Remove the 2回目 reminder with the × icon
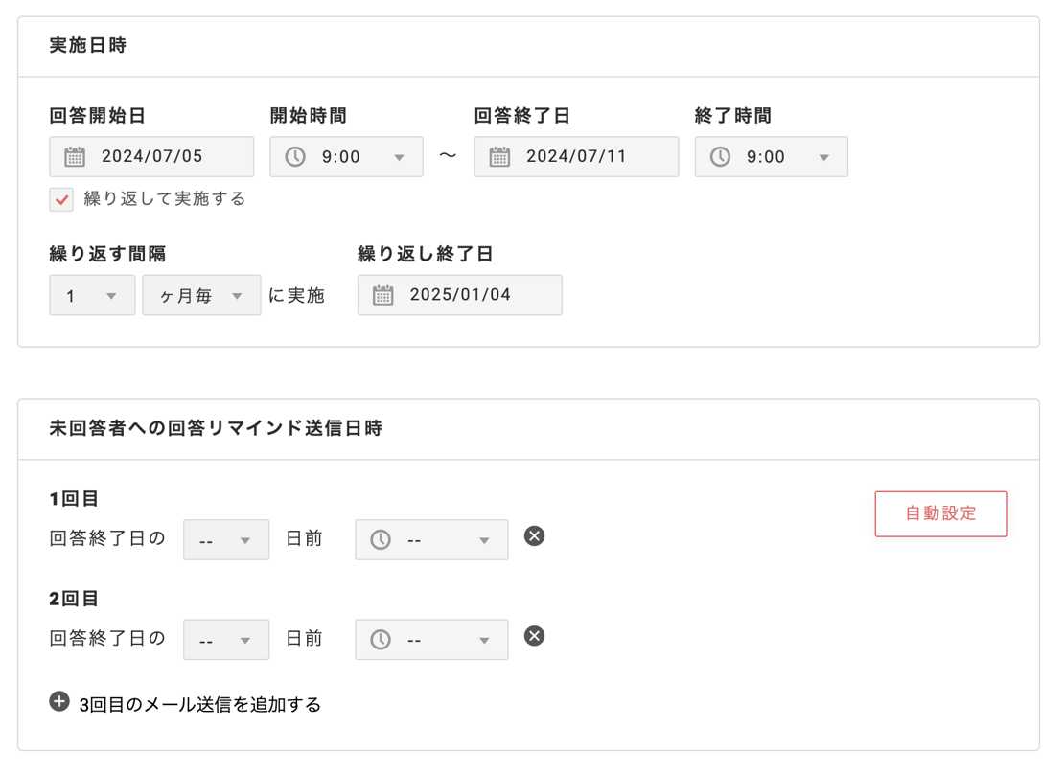 (x=534, y=636)
